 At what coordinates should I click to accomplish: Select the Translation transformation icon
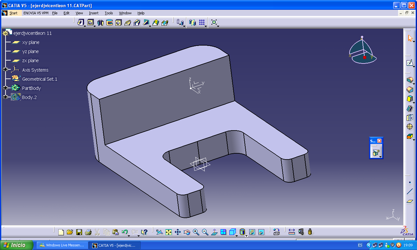180,22
